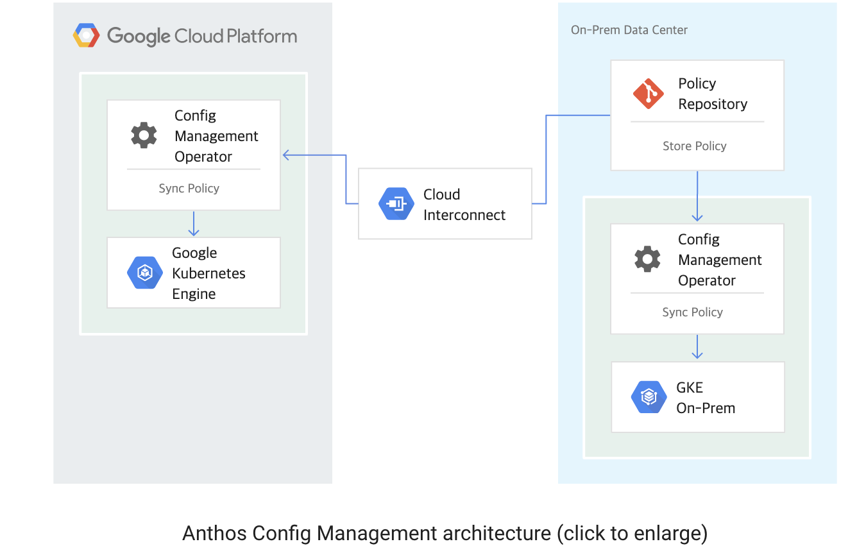
Task: Click 'Config Management Operator' label in GCP box
Action: pyautogui.click(x=216, y=136)
